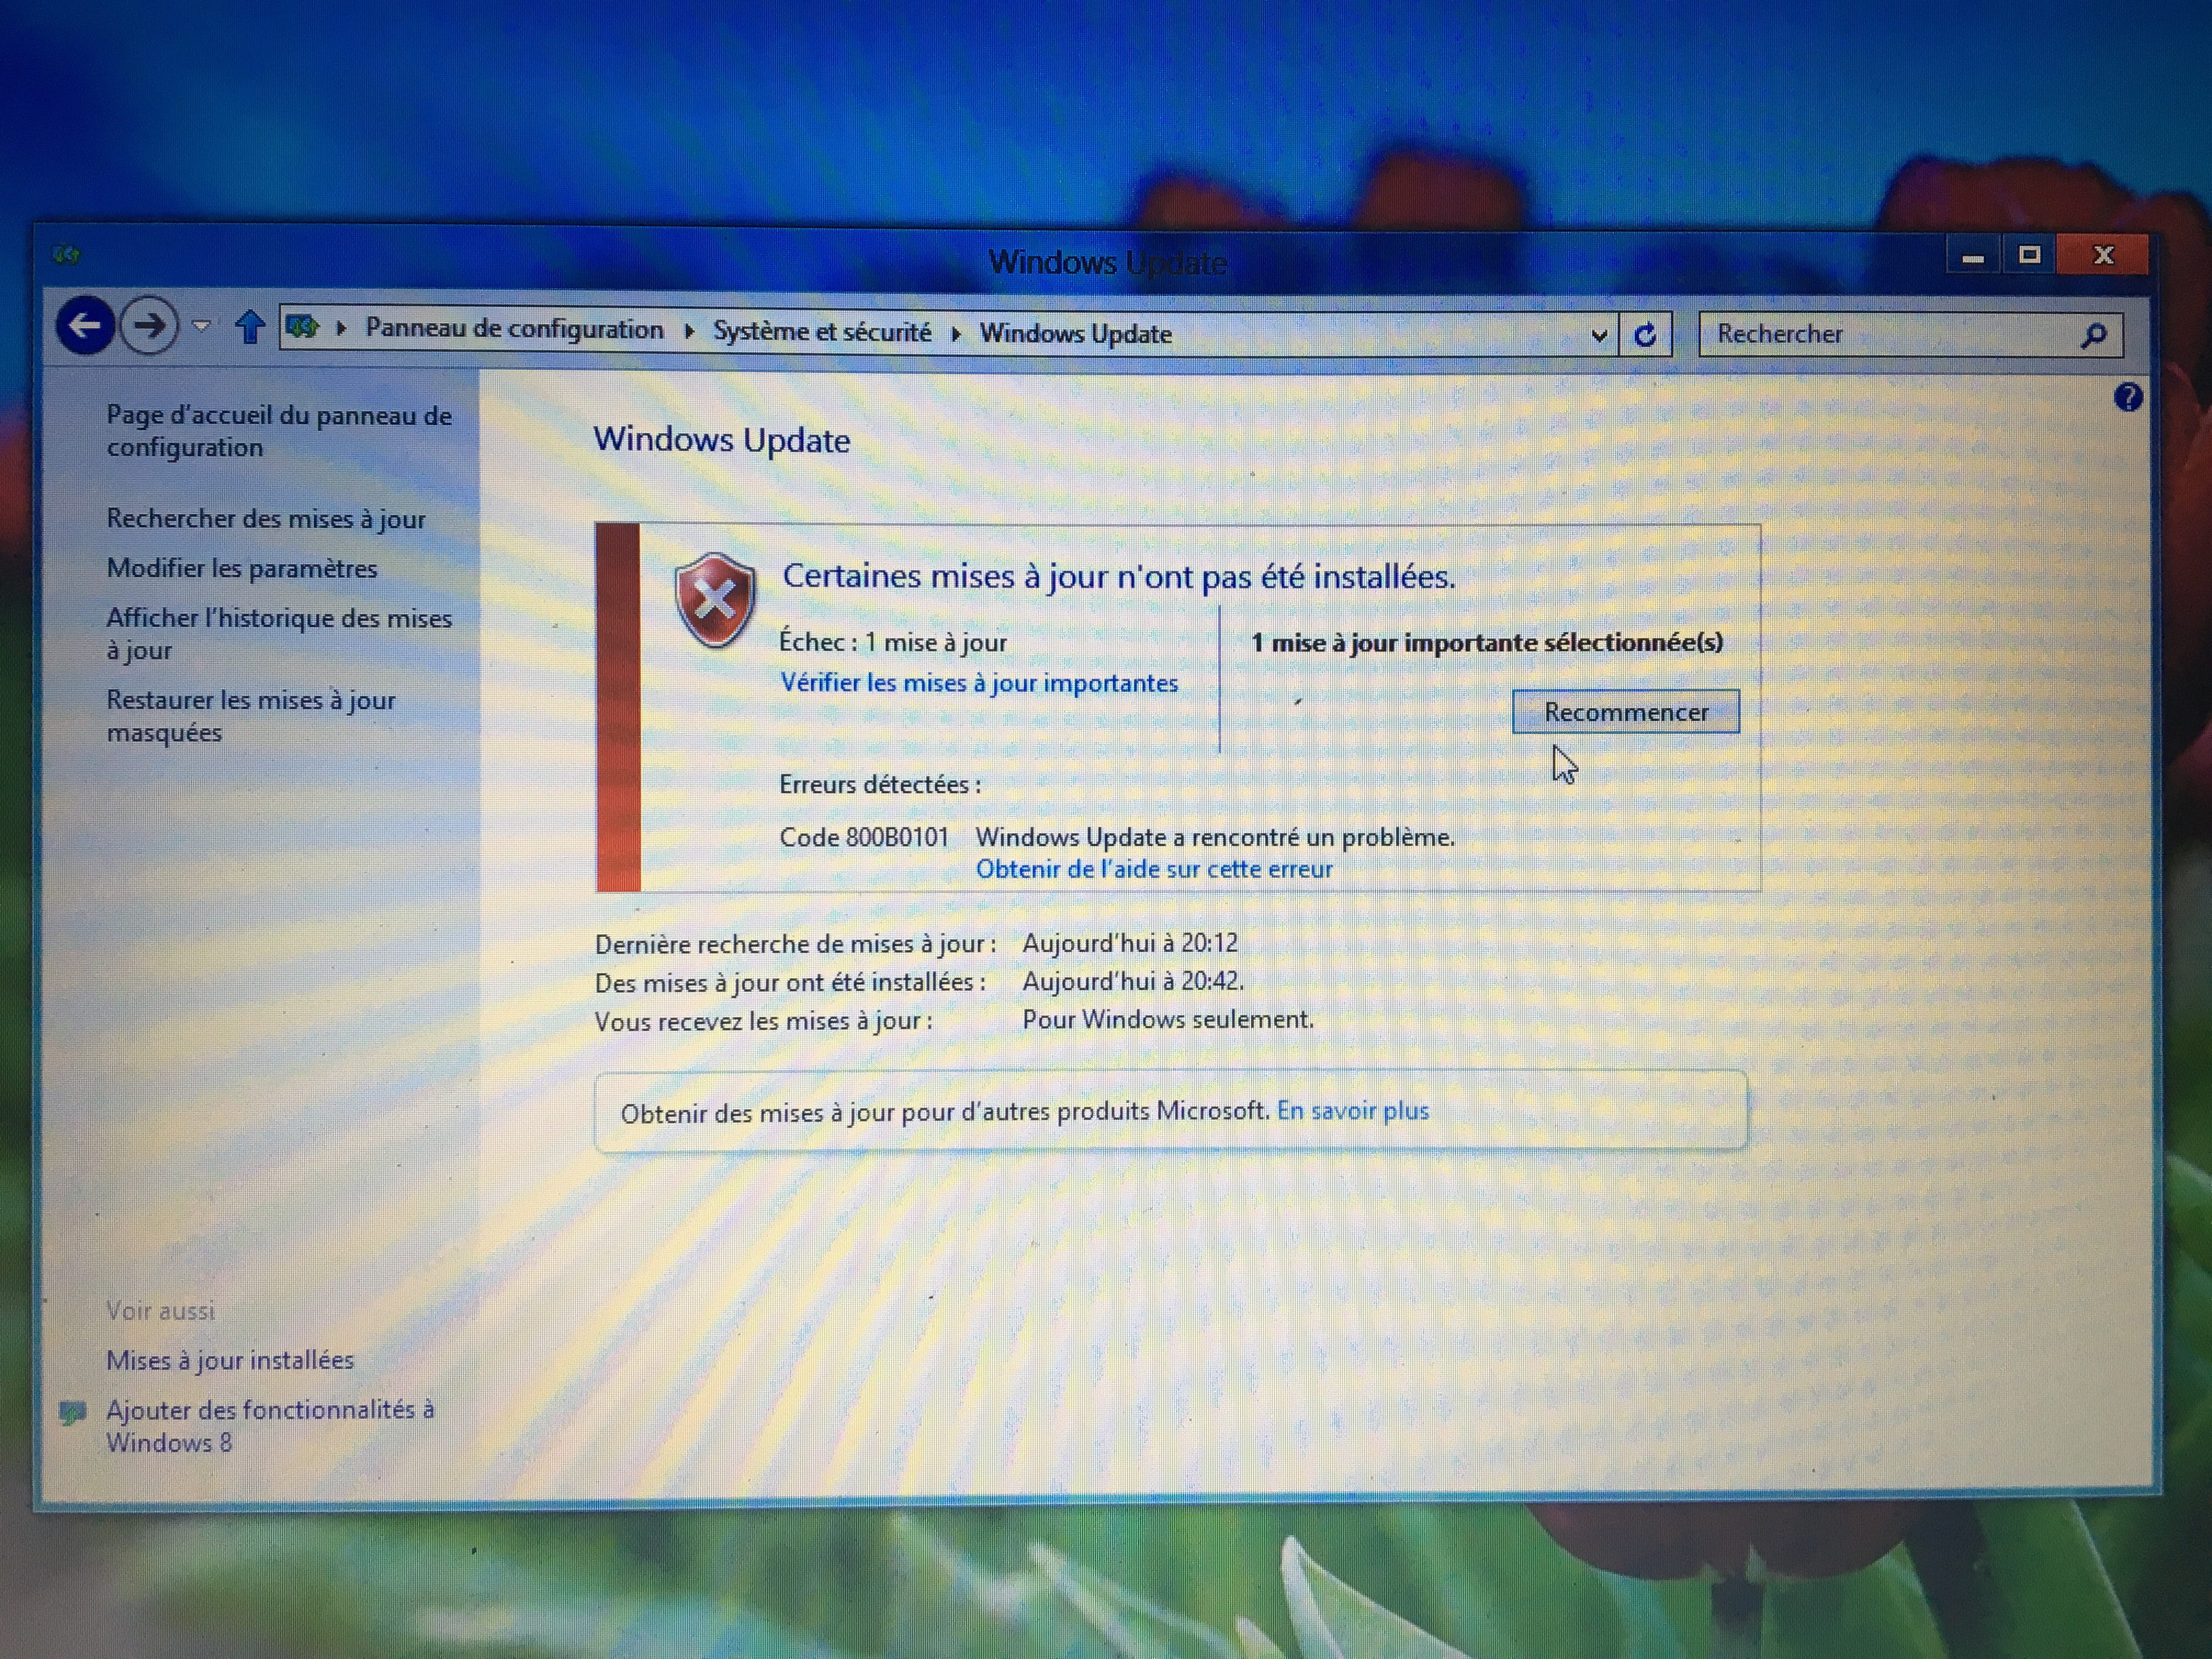Click 1 mise à jour importante sélectionnée(s)

click(1487, 642)
